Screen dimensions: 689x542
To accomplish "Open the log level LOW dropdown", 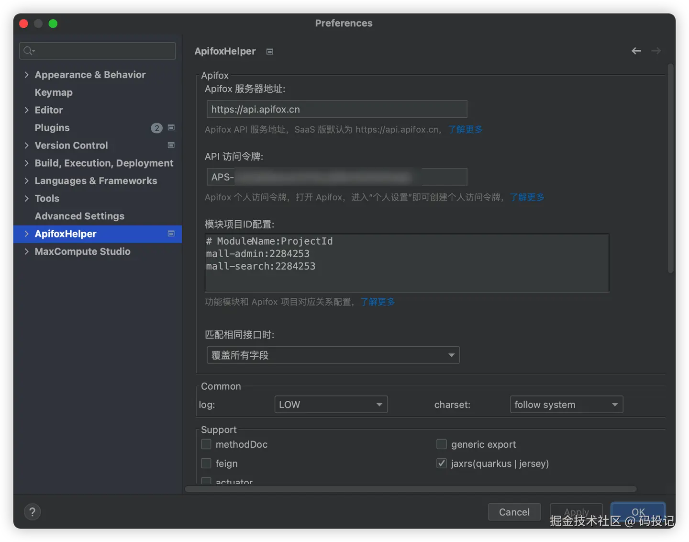I will pyautogui.click(x=331, y=405).
